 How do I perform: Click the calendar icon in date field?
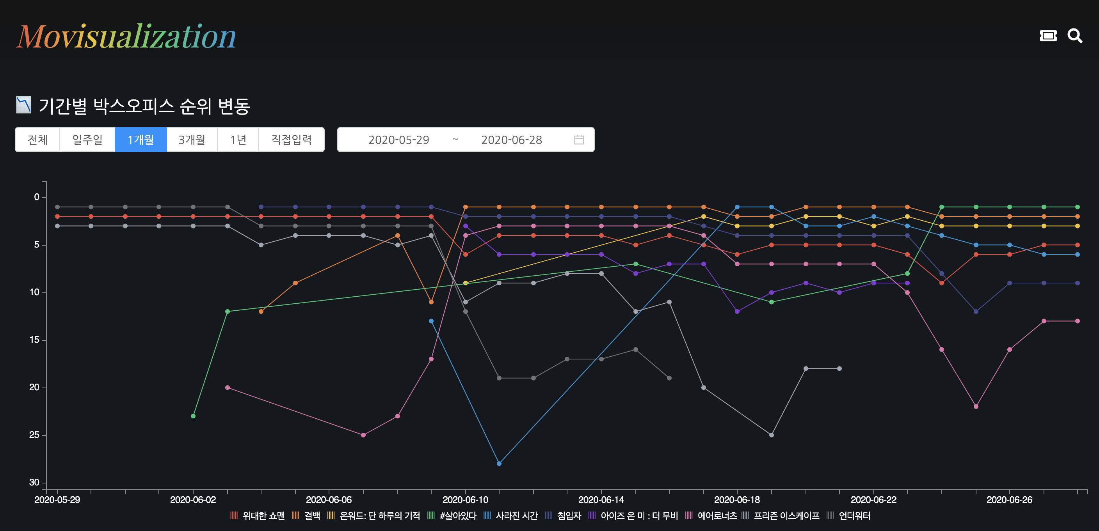(x=578, y=140)
